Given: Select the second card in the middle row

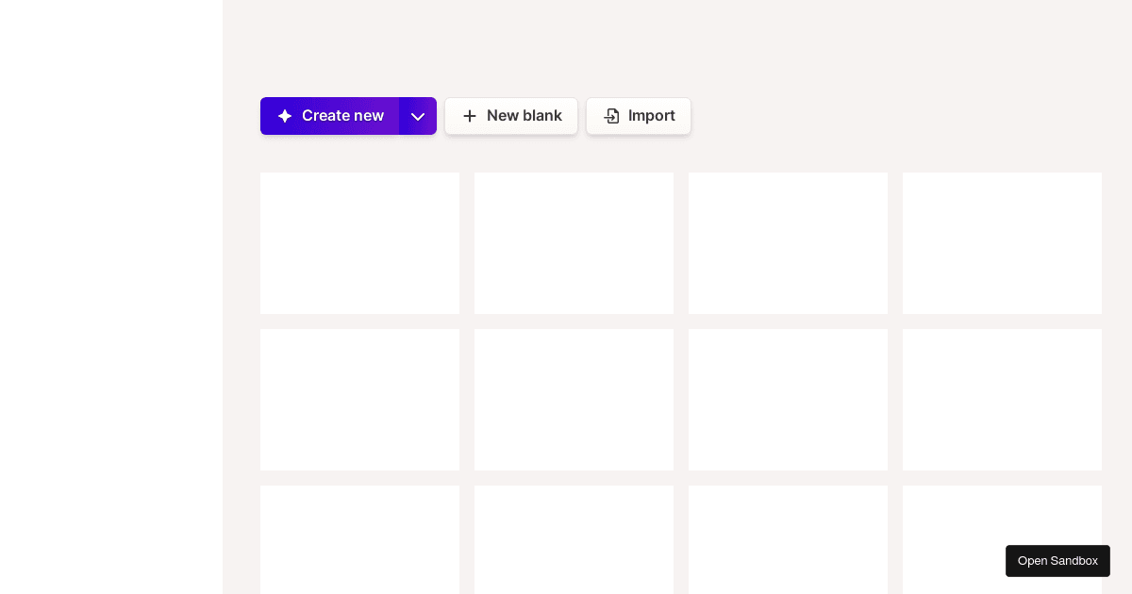Looking at the screenshot, I should point(574,400).
